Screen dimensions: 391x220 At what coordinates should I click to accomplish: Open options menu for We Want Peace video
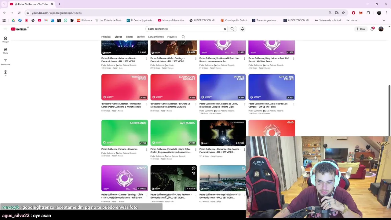[x=294, y=59]
